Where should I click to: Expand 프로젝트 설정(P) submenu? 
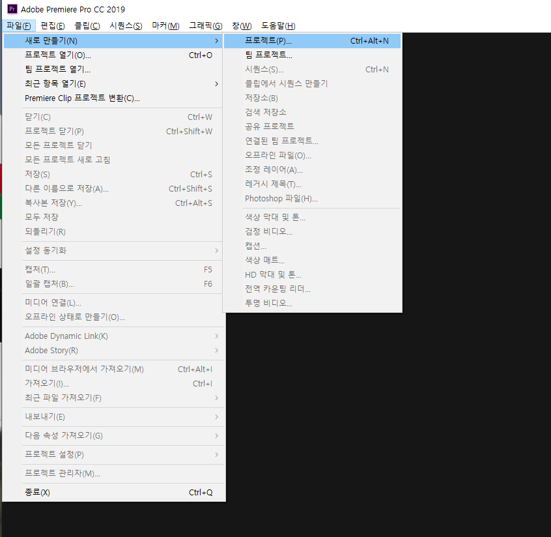(x=114, y=455)
